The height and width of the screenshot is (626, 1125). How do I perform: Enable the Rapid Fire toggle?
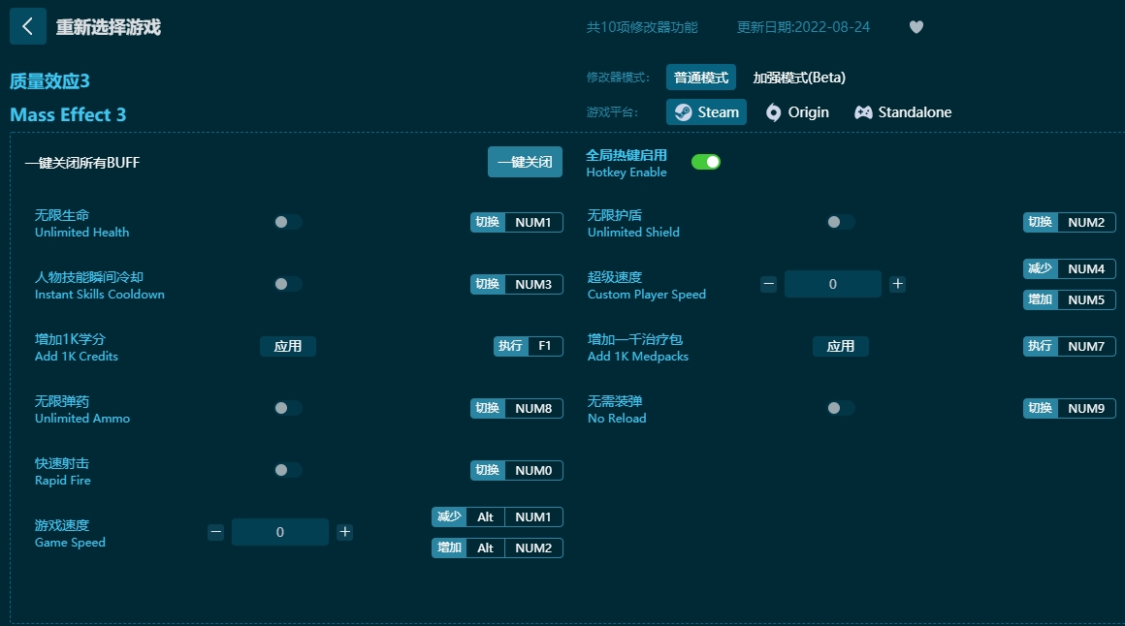coord(287,470)
